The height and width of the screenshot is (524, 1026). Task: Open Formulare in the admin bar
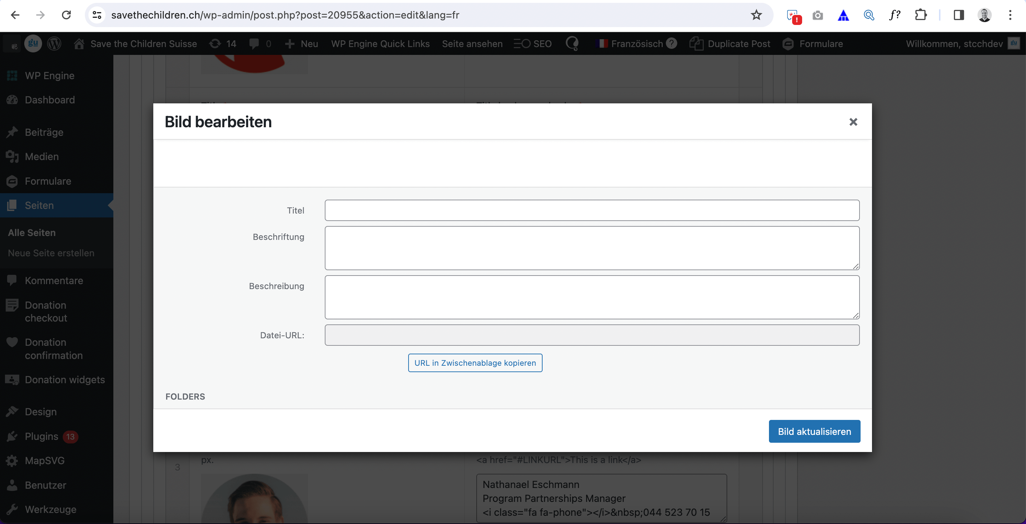point(813,44)
